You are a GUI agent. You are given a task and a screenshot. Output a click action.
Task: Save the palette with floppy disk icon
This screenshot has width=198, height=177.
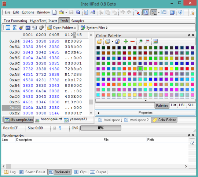point(118,41)
